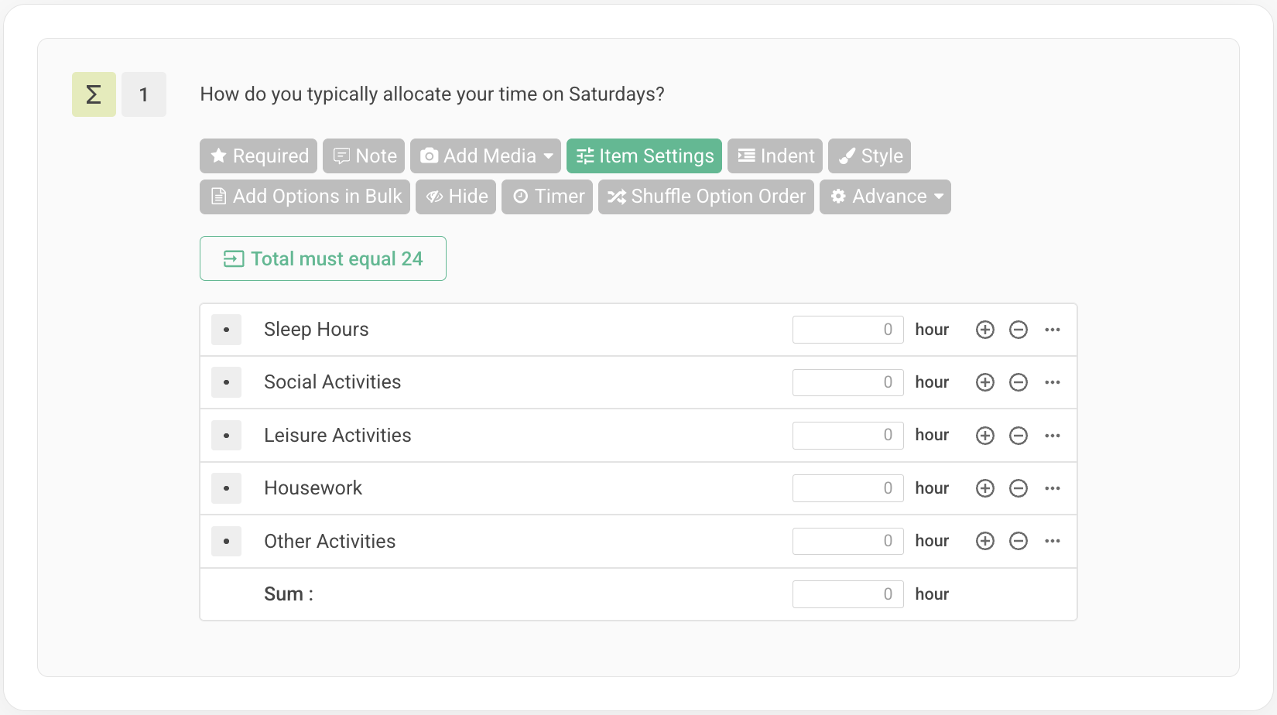Increase Social Activities hours with plus stepper
This screenshot has height=715, width=1277.
[x=984, y=381]
